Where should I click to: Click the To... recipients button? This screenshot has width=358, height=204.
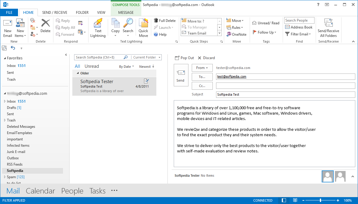202,77
